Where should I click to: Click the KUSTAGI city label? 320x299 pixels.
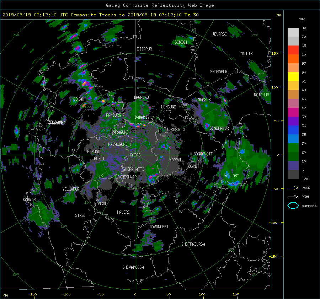(x=178, y=130)
